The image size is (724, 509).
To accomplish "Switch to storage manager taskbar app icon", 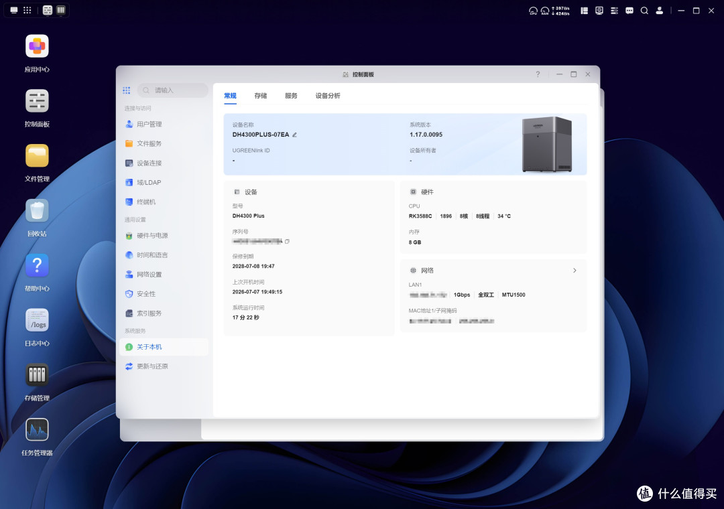I will point(61,10).
